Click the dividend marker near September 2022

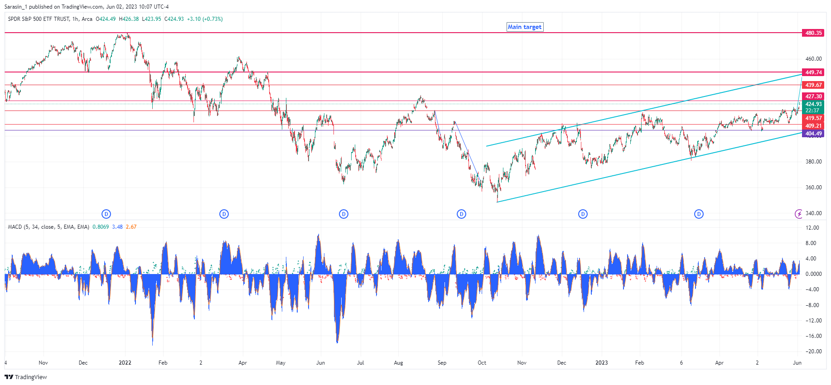[x=461, y=214]
